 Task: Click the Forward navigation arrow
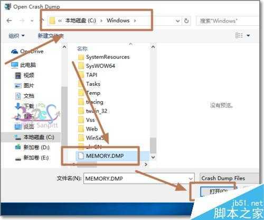tap(22, 21)
